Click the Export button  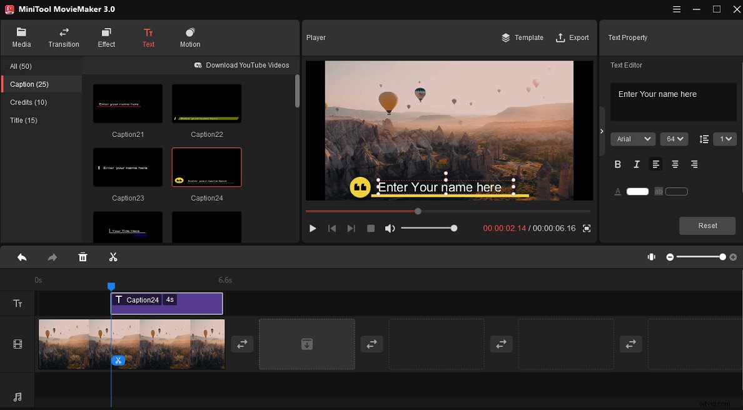(x=572, y=37)
